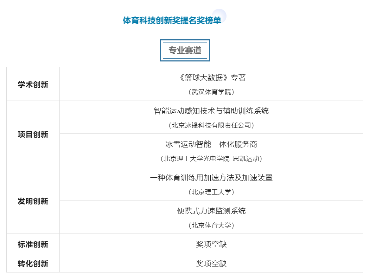Click (北京理工大学光电学院-思凯运动) text
The width and height of the screenshot is (370, 276).
pyautogui.click(x=211, y=159)
